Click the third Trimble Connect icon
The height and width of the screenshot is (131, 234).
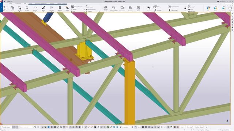[x=223, y=8]
